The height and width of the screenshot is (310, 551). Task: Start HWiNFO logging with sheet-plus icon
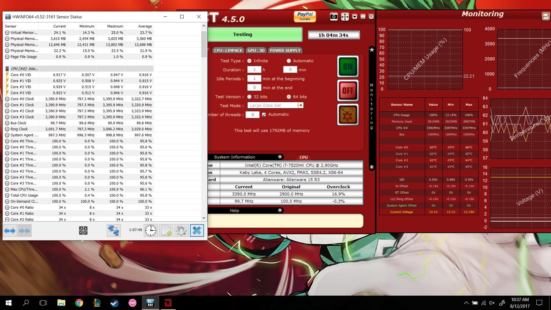[x=166, y=230]
